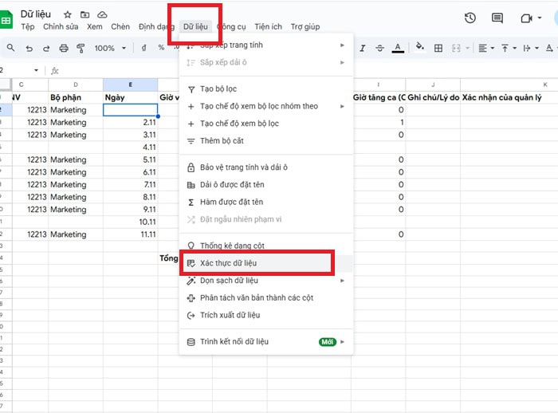Select the paint format tool
This screenshot has height=413, width=558.
pos(81,48)
